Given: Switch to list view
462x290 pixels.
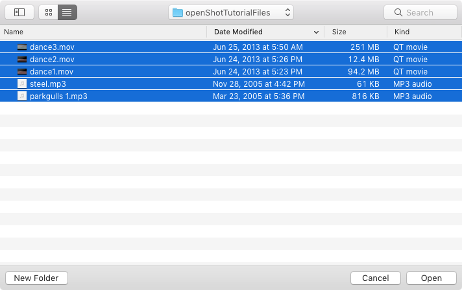Looking at the screenshot, I should tap(67, 12).
